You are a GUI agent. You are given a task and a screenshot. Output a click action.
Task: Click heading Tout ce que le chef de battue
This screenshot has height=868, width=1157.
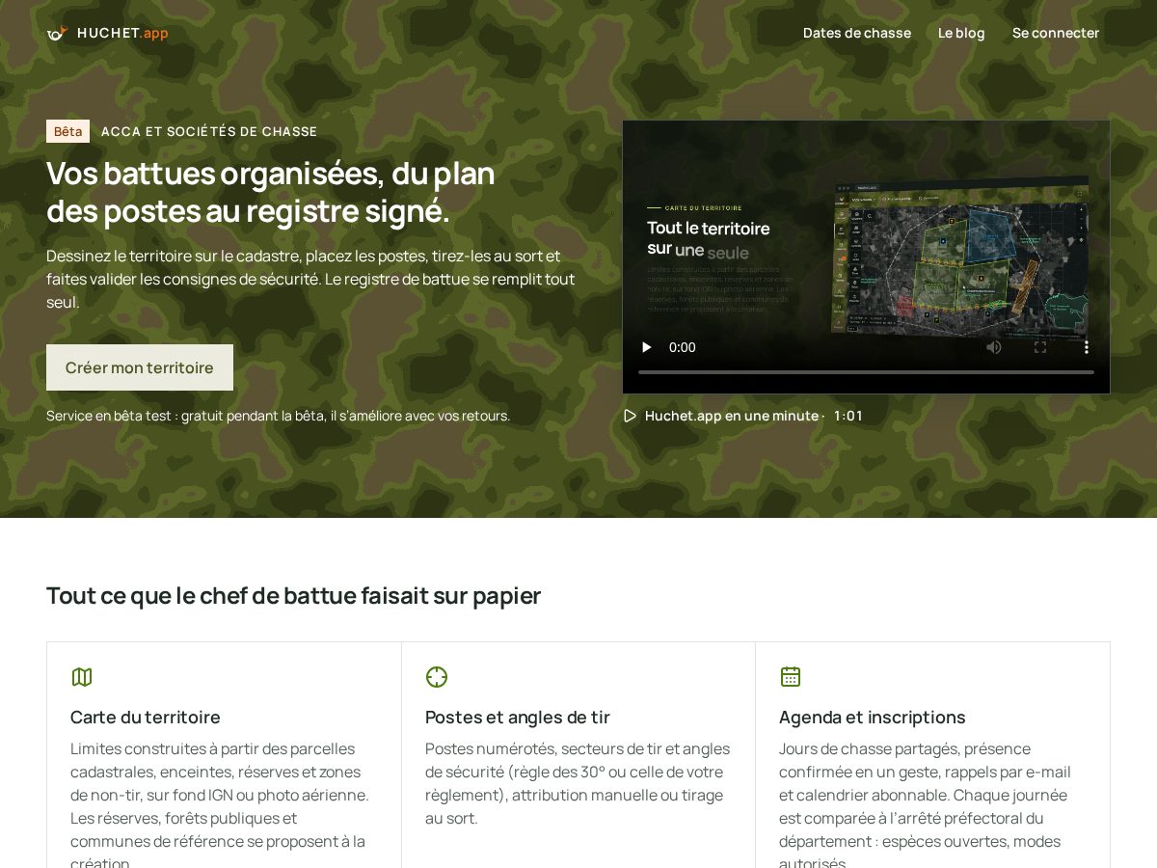pyautogui.click(x=294, y=595)
